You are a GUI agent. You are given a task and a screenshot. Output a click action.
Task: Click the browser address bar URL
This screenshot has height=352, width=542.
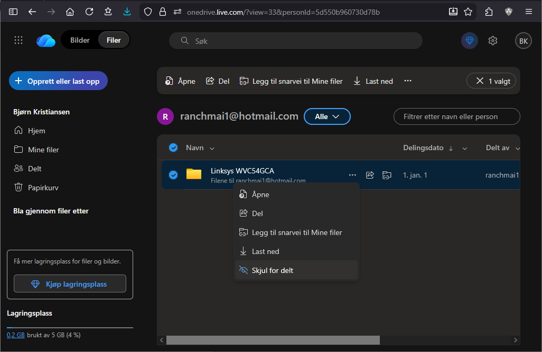click(x=283, y=12)
